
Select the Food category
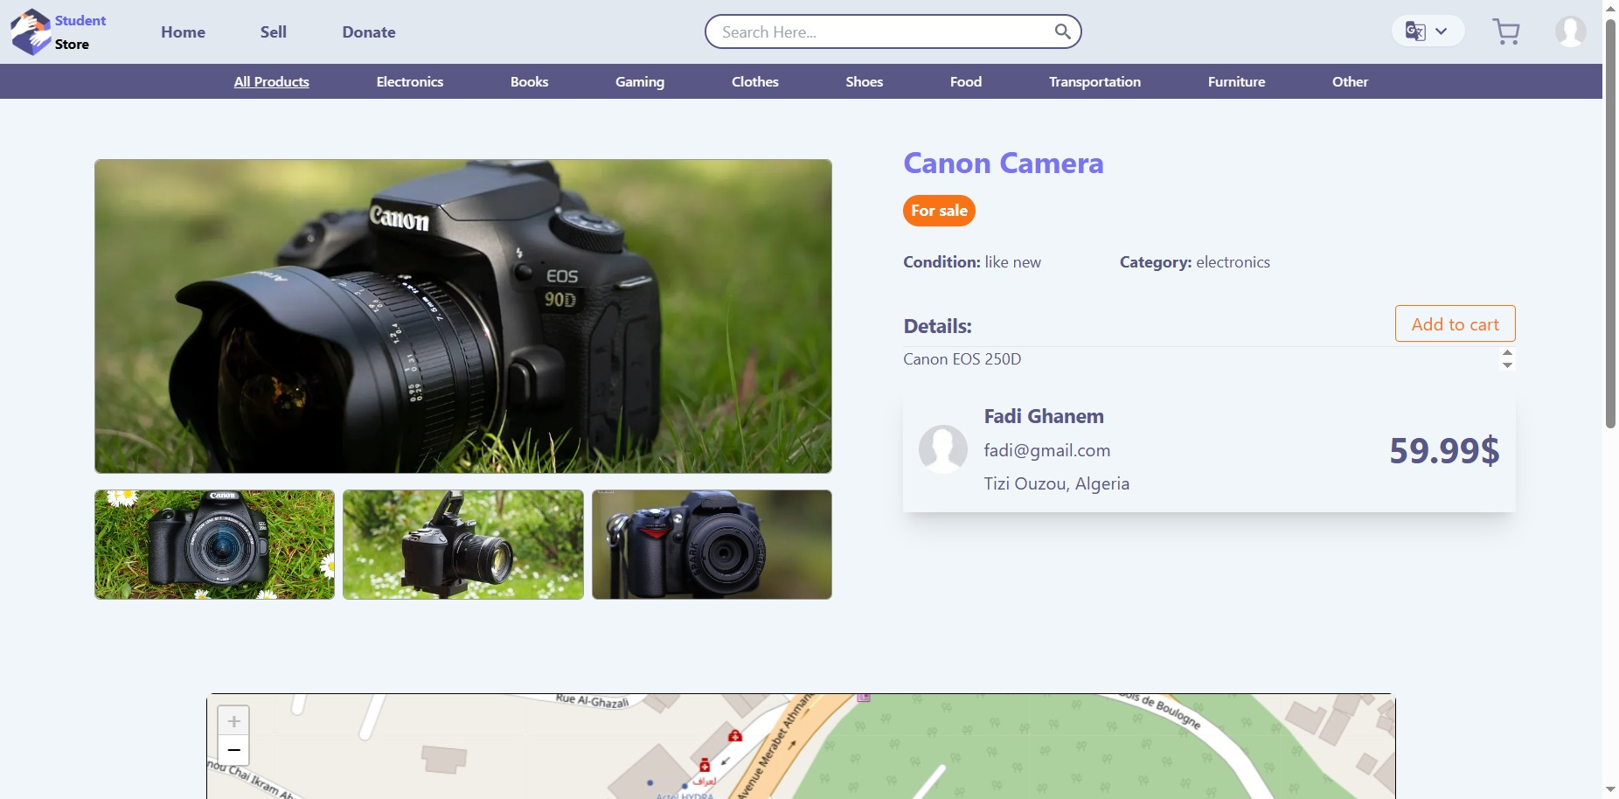[966, 81]
